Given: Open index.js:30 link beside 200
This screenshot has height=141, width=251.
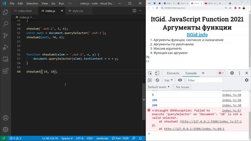Looking at the screenshot, I should pos(231,105).
